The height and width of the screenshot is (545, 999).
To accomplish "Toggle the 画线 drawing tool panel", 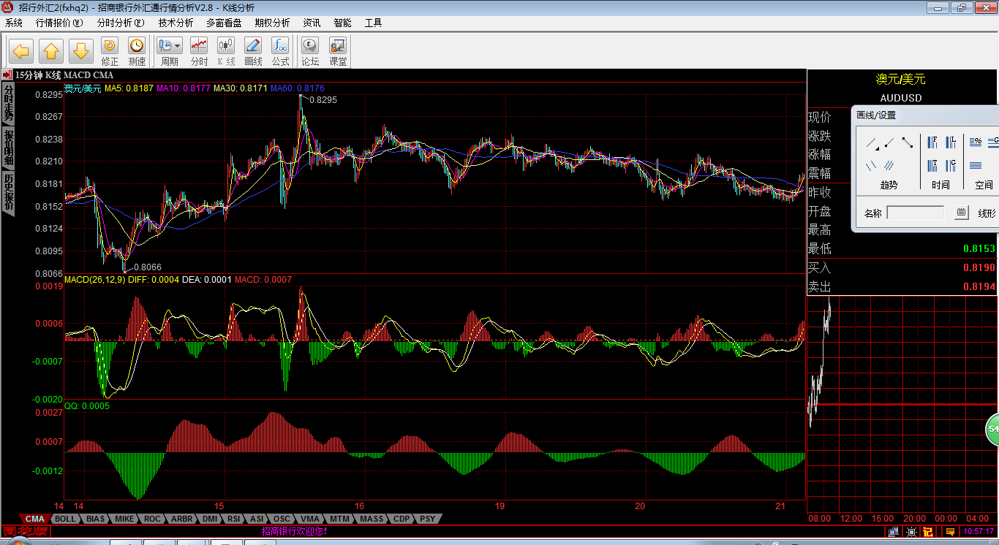I will pyautogui.click(x=253, y=51).
